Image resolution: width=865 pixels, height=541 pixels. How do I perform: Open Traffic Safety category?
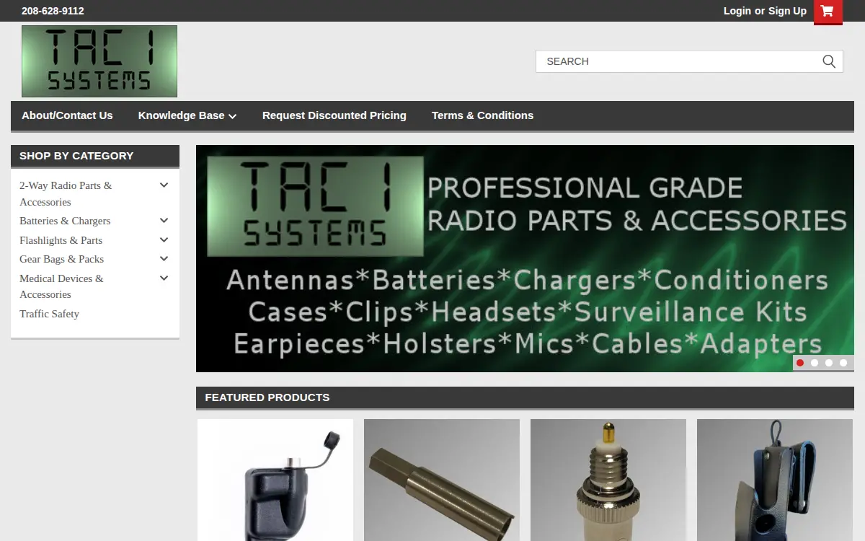coord(49,314)
